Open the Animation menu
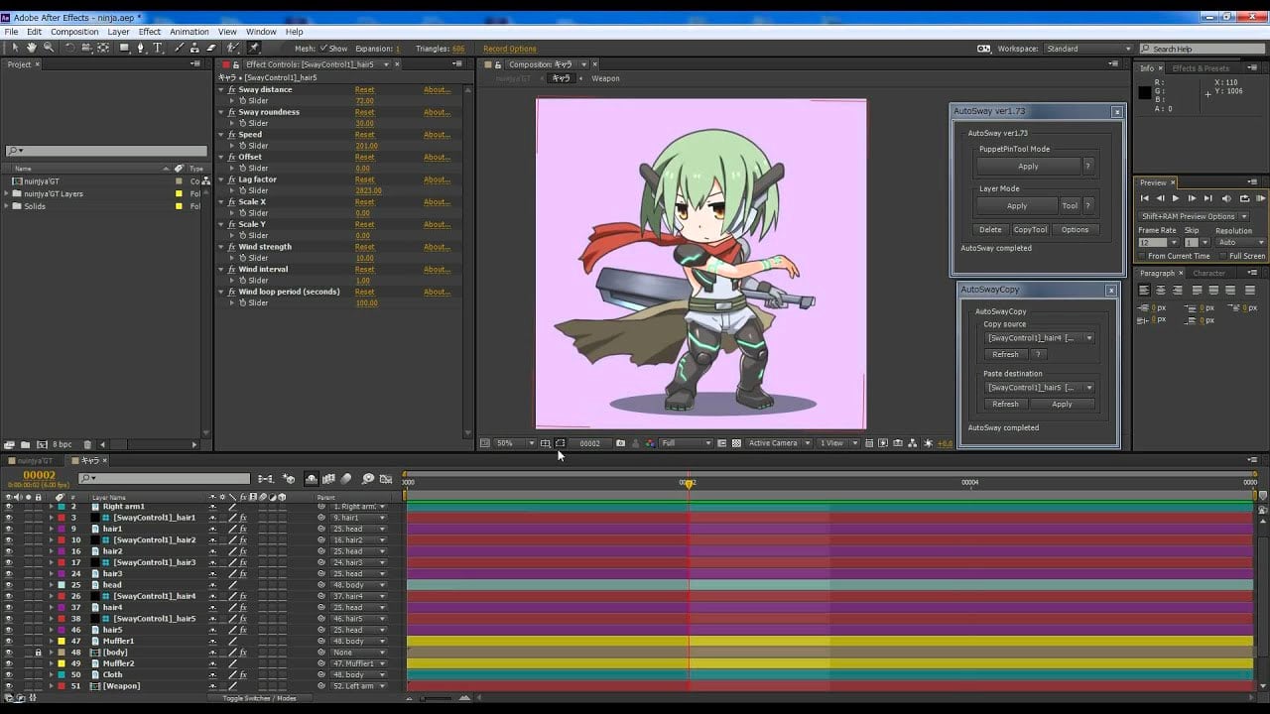The width and height of the screenshot is (1270, 714). tap(189, 32)
